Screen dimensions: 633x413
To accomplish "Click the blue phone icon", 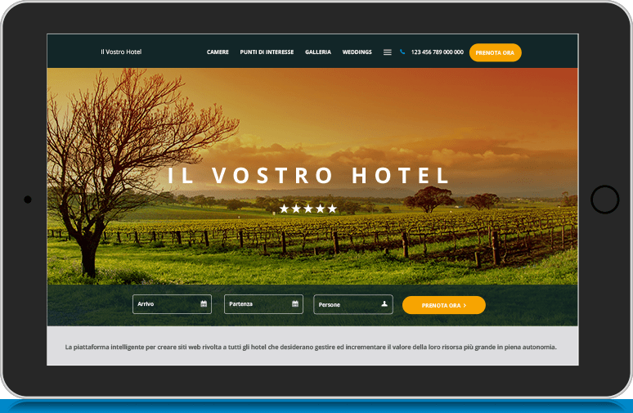I will point(402,52).
